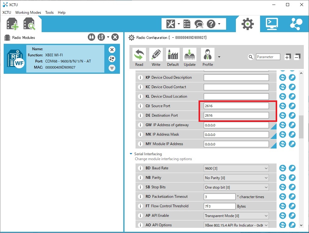Image resolution: width=309 pixels, height=233 pixels.
Task: Open the Feedback speech bubble icon
Action: [199, 24]
